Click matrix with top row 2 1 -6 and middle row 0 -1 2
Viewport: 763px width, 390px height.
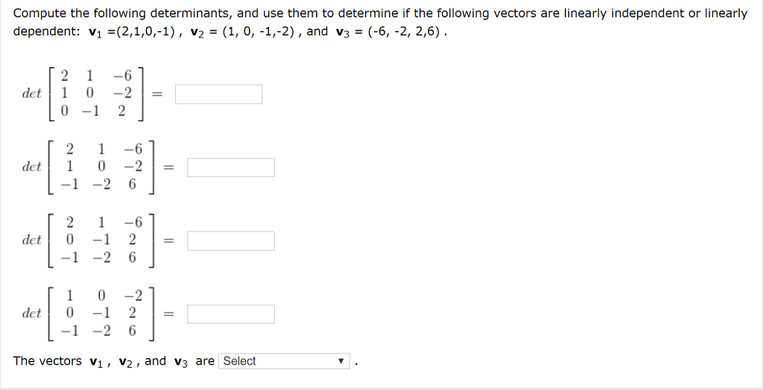[101, 240]
